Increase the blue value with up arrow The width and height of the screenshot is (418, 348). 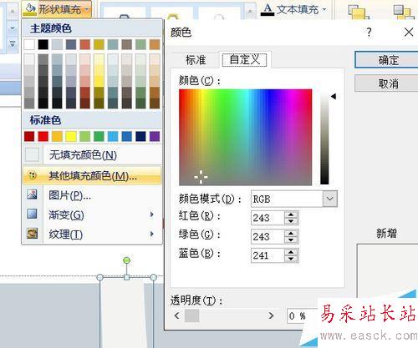[291, 252]
